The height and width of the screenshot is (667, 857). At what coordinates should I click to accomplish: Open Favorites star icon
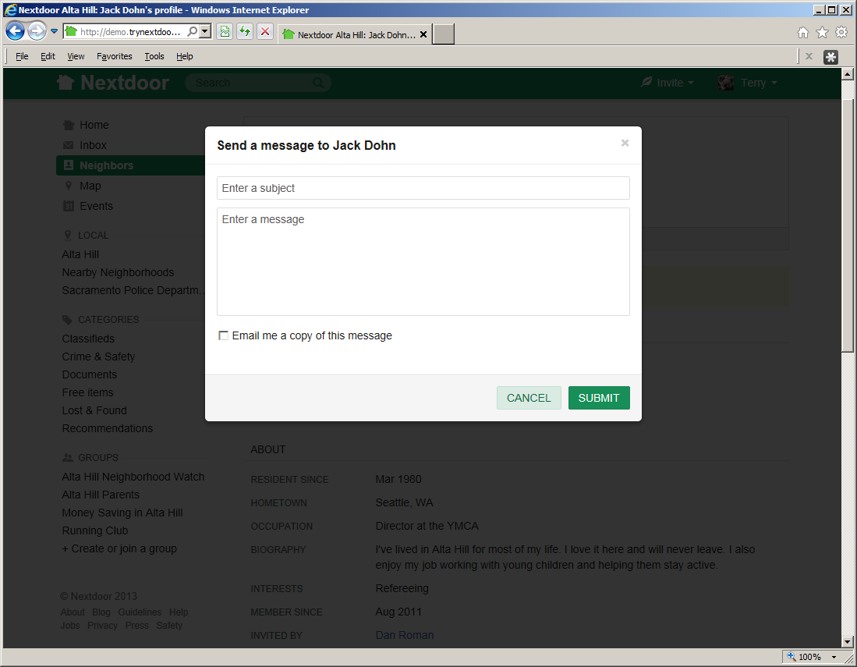[x=822, y=33]
